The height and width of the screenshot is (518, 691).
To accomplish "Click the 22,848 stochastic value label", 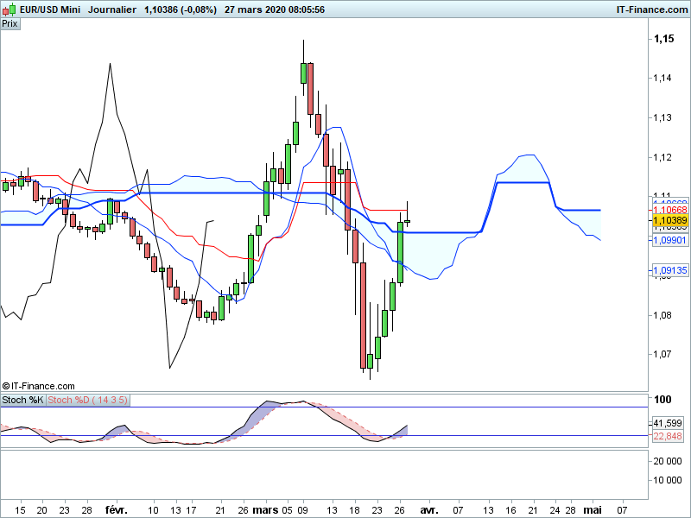I will point(668,436).
